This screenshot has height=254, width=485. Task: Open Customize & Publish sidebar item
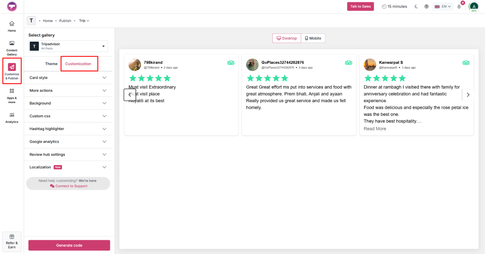click(12, 71)
